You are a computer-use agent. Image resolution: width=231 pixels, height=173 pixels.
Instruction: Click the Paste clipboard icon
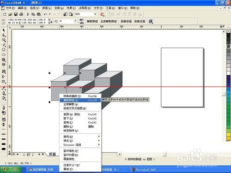39,14
